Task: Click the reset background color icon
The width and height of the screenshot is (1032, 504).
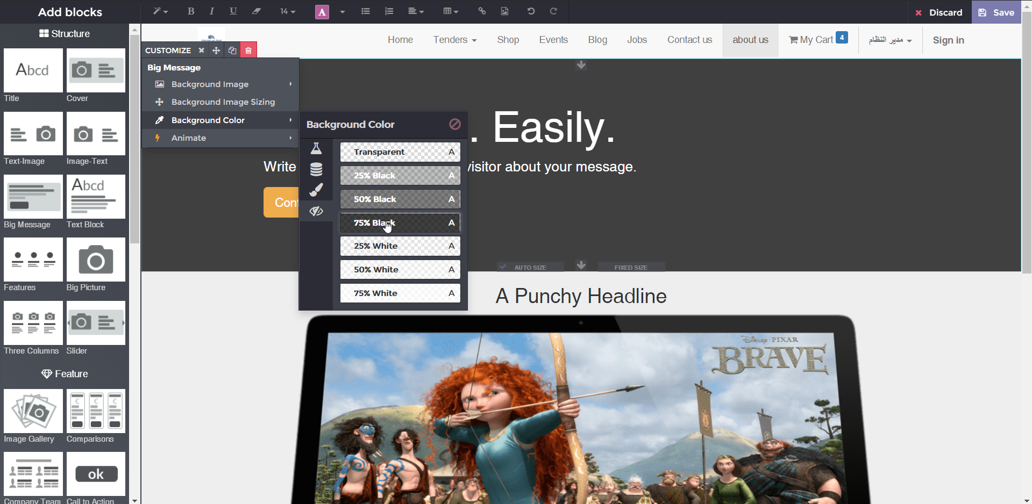Action: tap(455, 124)
